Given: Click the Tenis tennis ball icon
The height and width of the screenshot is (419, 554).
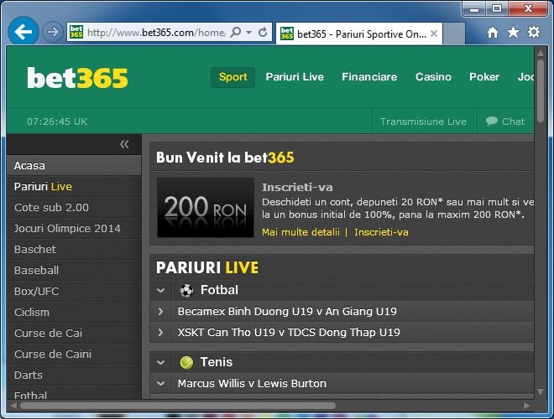Looking at the screenshot, I should click(x=186, y=362).
